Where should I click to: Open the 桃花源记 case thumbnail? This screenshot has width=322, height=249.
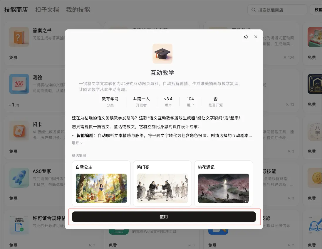point(223,188)
